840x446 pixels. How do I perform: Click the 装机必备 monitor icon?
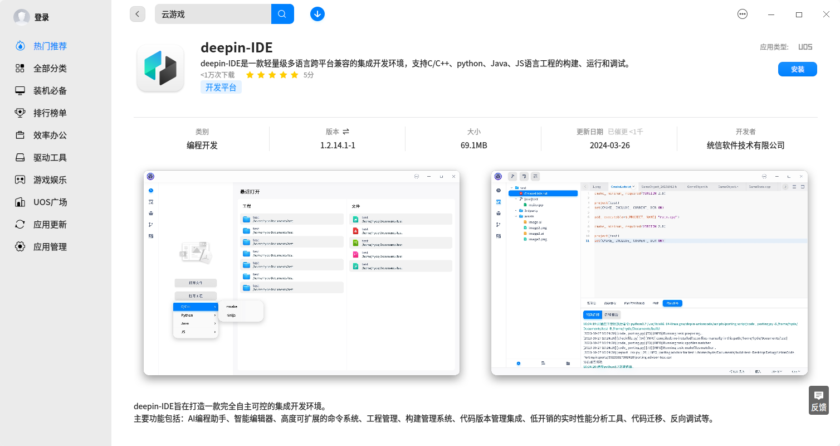20,90
